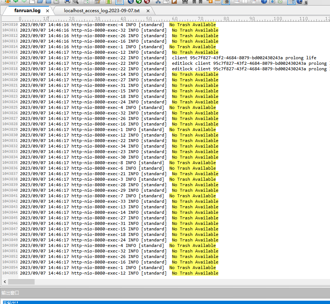
Task: Click line number 1043810
Action: click(10, 25)
